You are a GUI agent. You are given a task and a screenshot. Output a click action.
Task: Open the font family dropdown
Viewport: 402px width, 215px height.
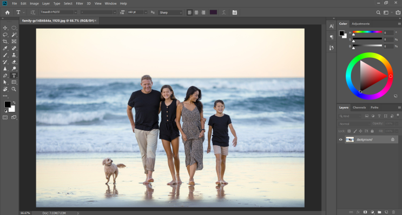point(75,12)
